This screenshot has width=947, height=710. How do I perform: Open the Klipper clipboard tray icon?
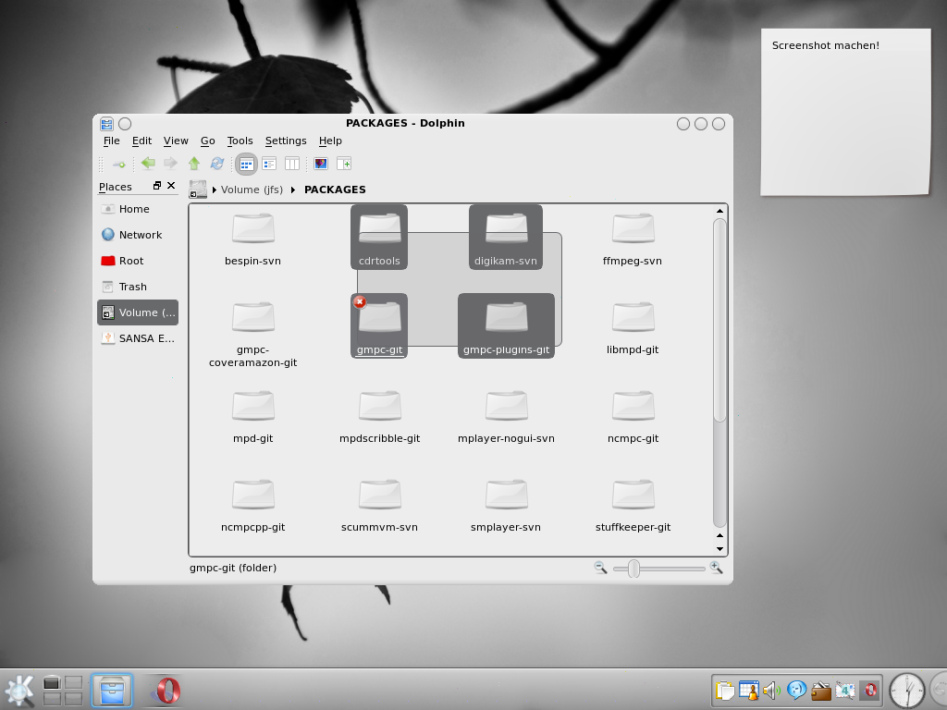point(724,690)
